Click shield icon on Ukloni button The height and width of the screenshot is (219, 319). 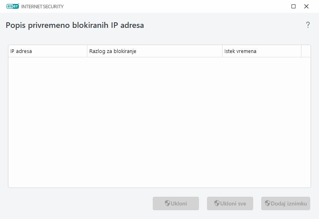(x=167, y=203)
